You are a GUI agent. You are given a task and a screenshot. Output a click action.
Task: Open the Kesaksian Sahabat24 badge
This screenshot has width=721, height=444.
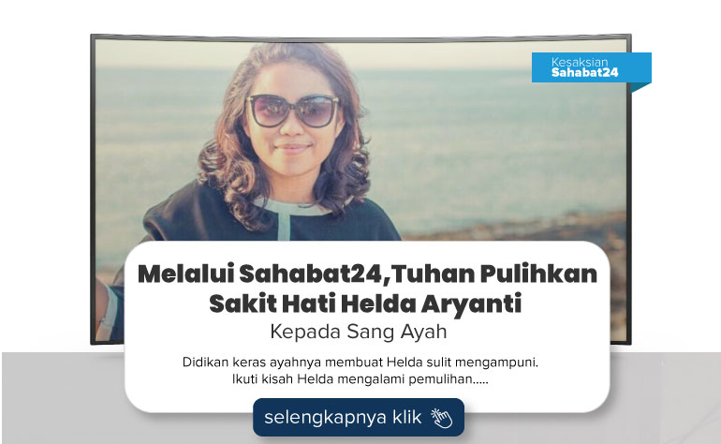[592, 67]
